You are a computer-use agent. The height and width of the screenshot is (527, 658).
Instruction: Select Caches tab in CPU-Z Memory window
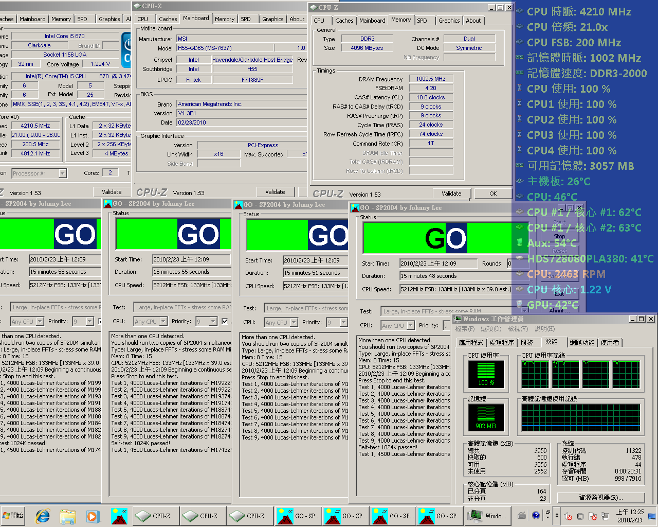point(344,21)
